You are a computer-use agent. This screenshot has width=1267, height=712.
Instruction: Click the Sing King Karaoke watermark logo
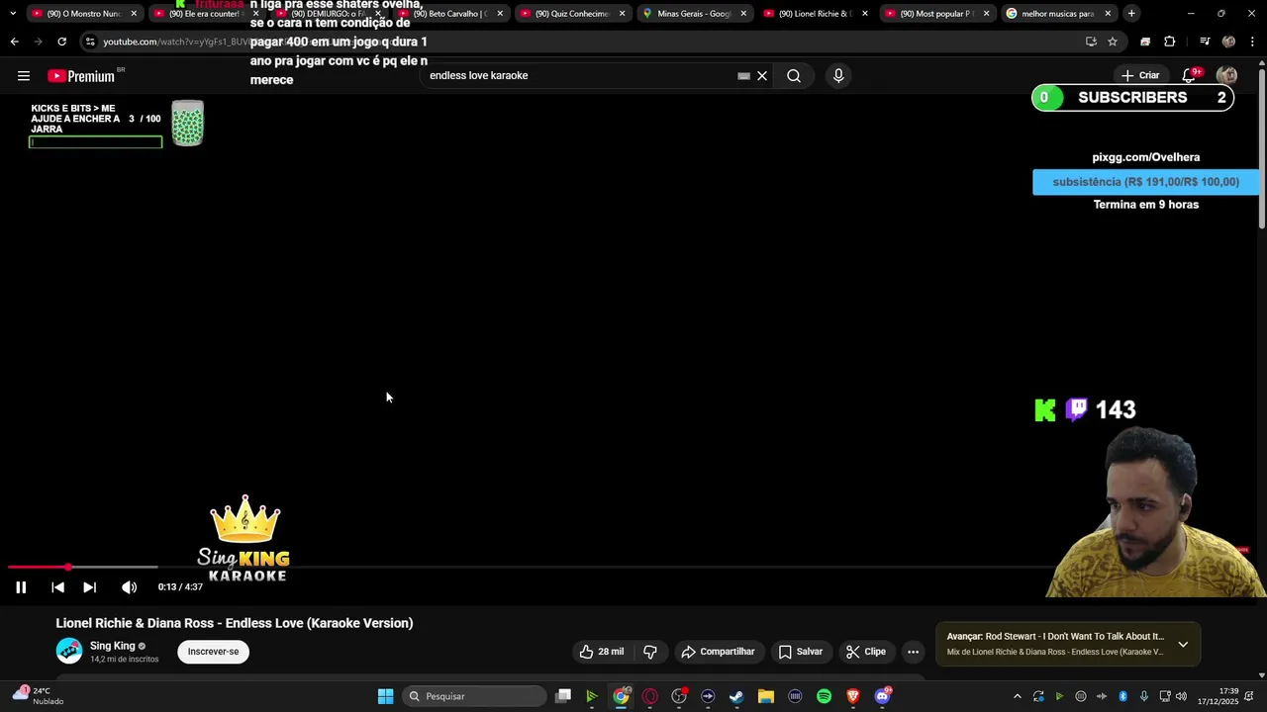tap(244, 539)
